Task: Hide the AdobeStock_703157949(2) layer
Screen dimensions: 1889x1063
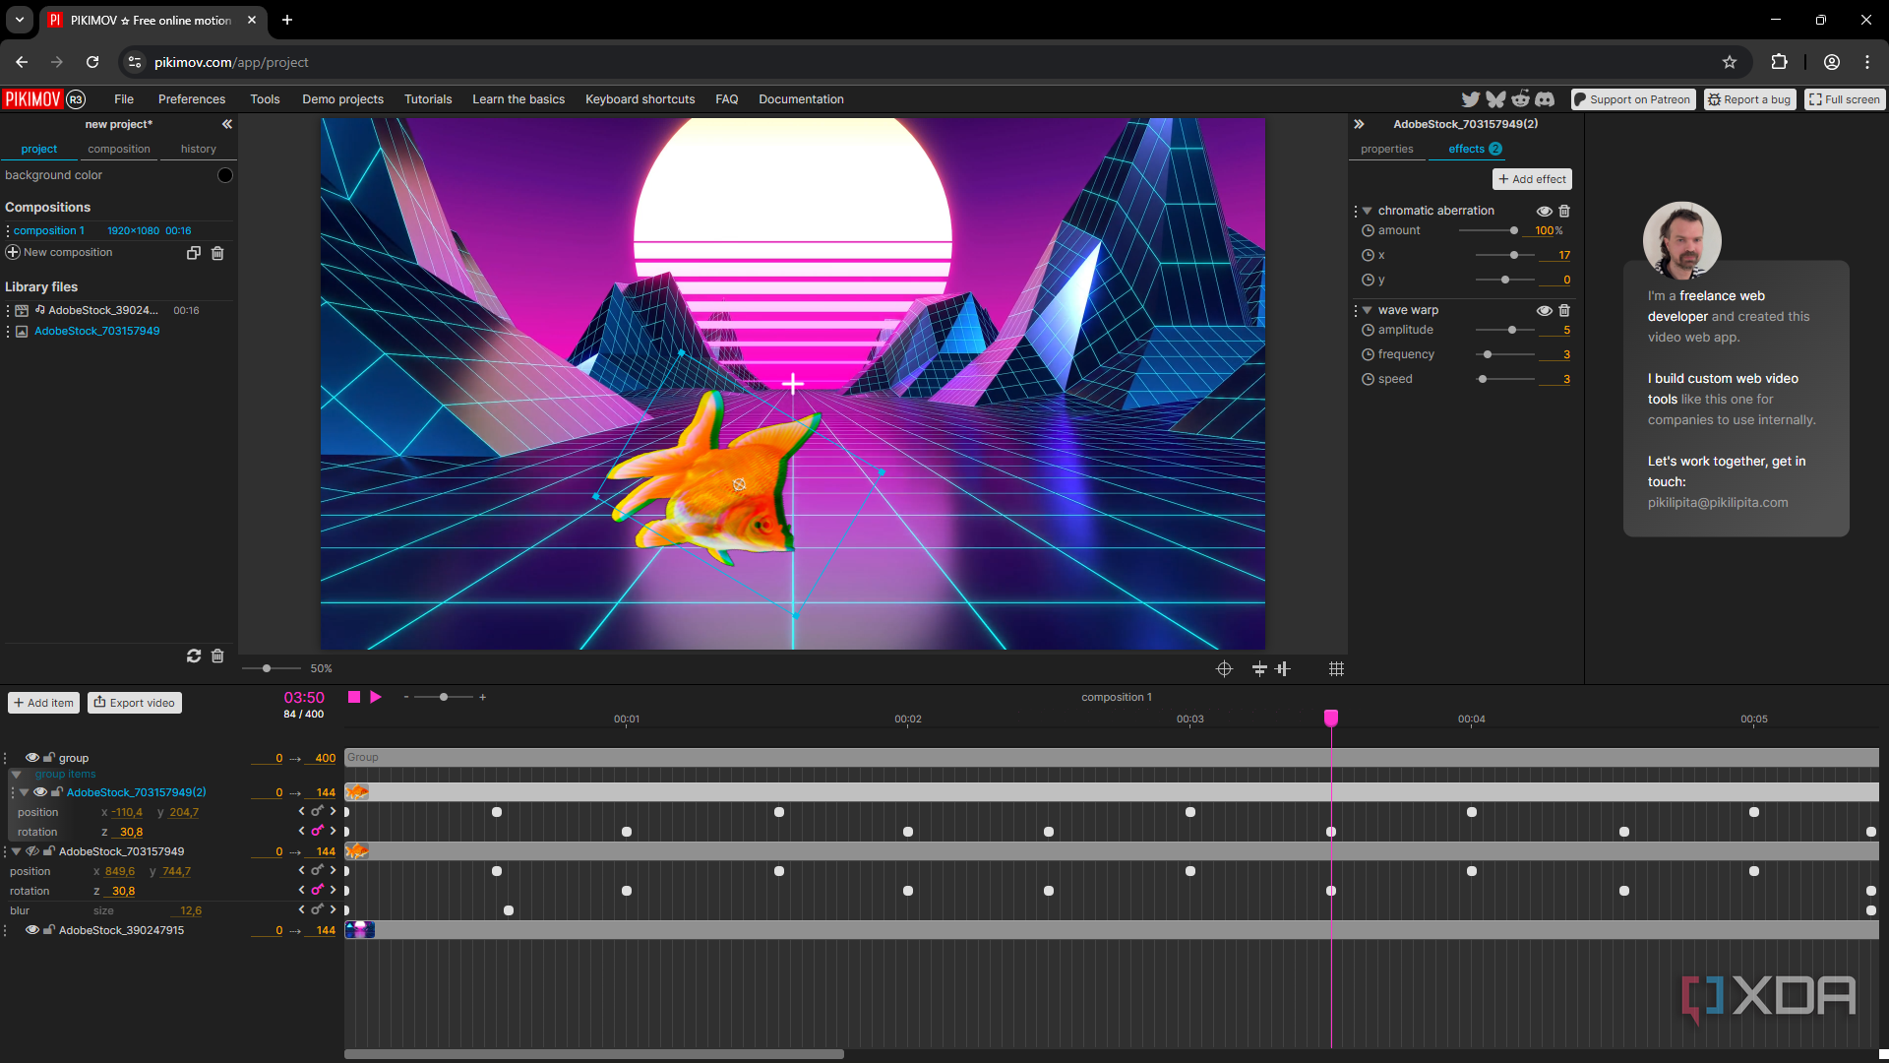Action: coord(40,792)
